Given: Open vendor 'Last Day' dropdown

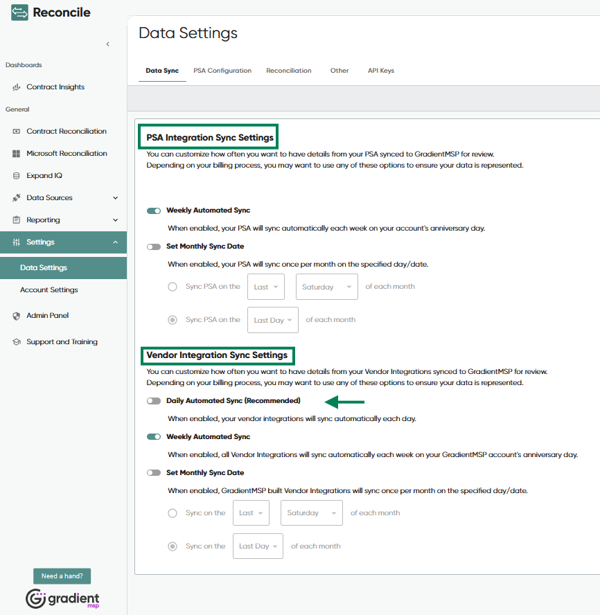Looking at the screenshot, I should [258, 546].
